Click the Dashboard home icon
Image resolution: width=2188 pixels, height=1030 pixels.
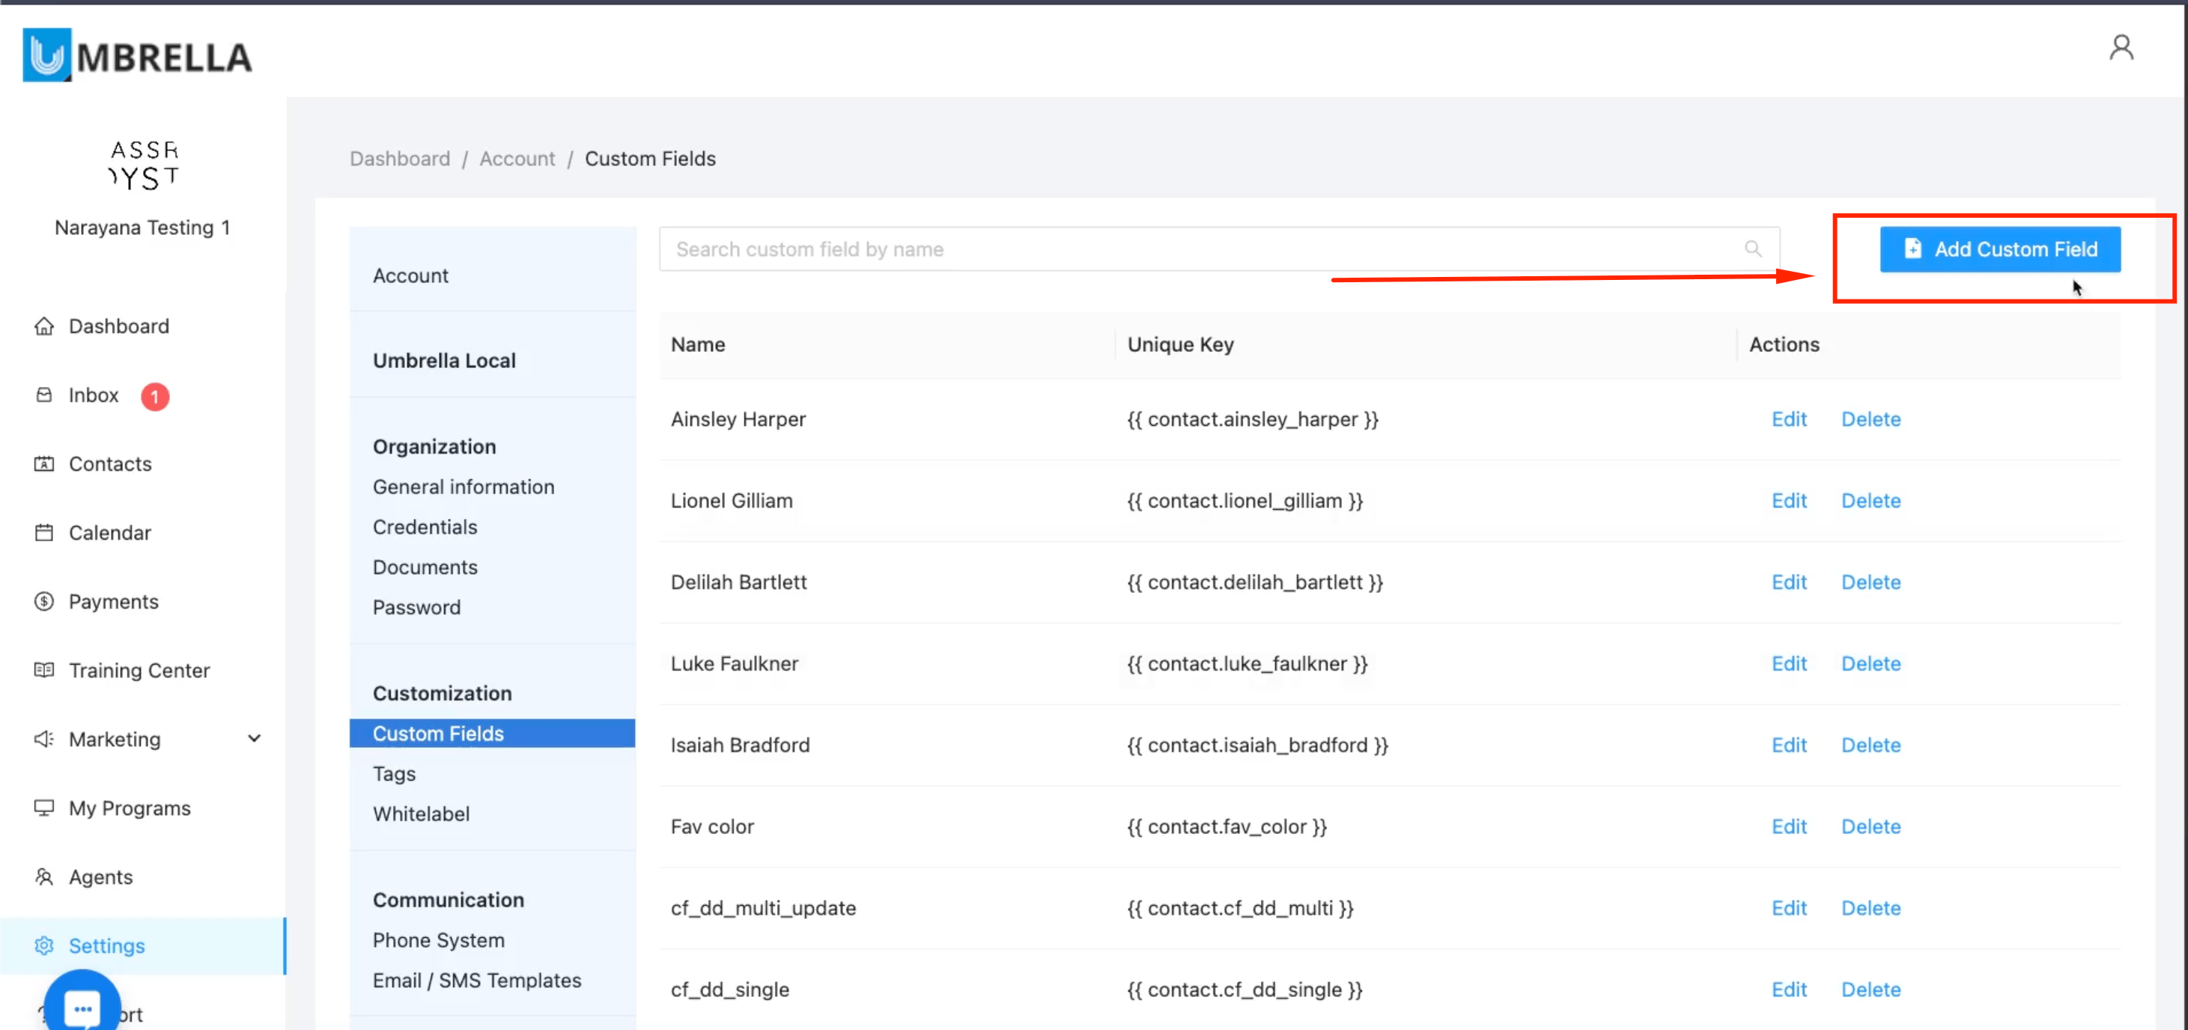click(44, 326)
